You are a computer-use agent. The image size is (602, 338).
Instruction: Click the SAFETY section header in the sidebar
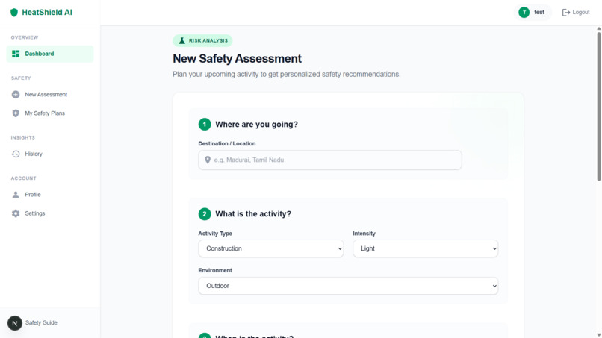(x=21, y=78)
